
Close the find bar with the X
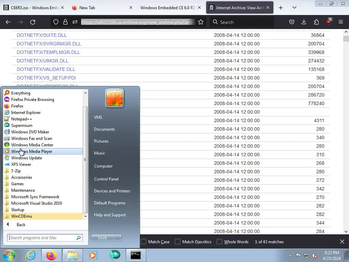click(x=342, y=242)
